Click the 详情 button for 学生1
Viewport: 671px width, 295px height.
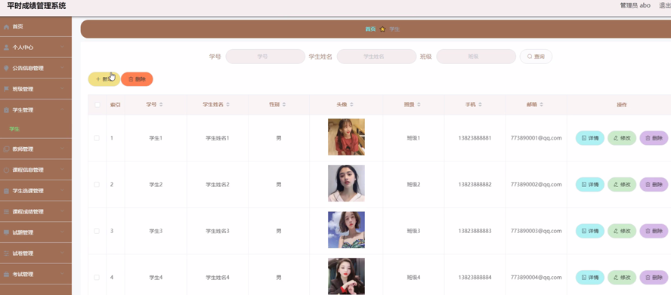tap(590, 138)
